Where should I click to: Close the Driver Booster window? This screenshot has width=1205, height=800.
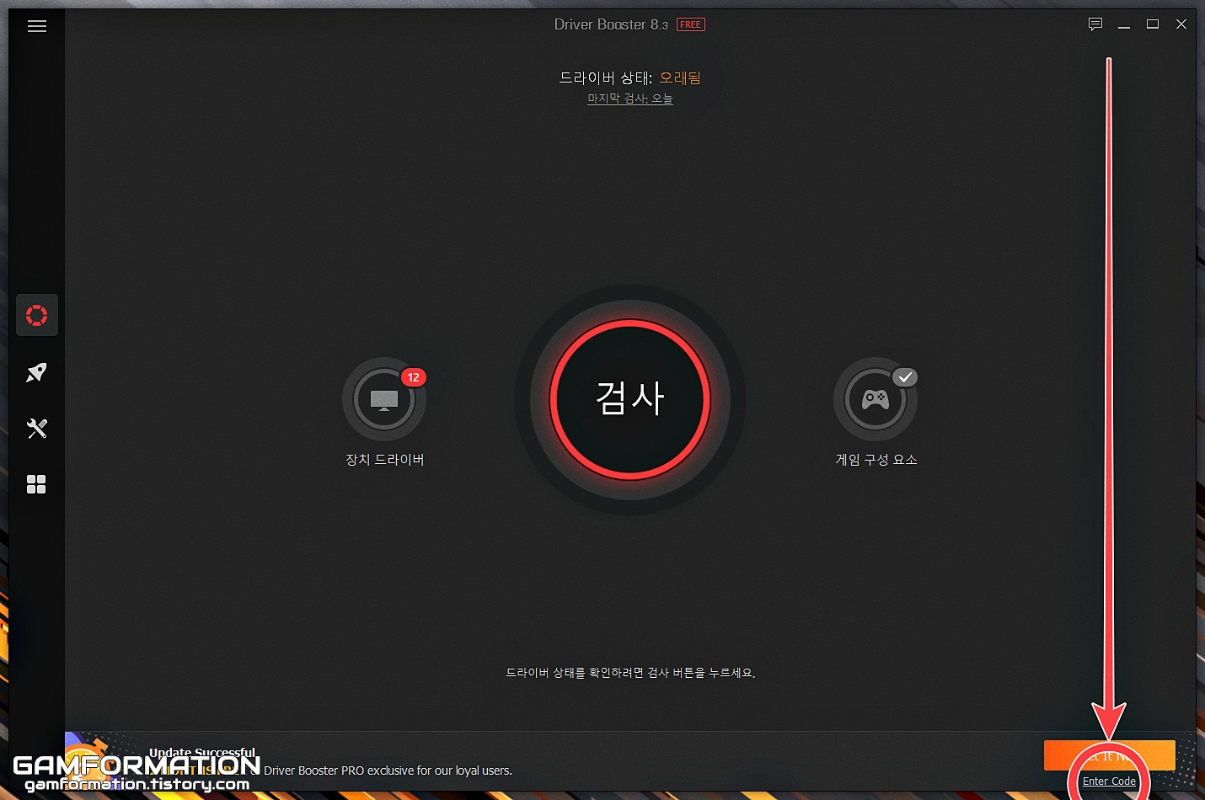tap(1181, 24)
